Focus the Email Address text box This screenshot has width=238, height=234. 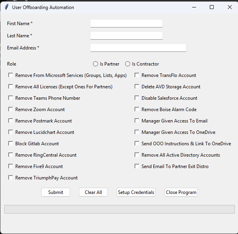tap(138, 48)
